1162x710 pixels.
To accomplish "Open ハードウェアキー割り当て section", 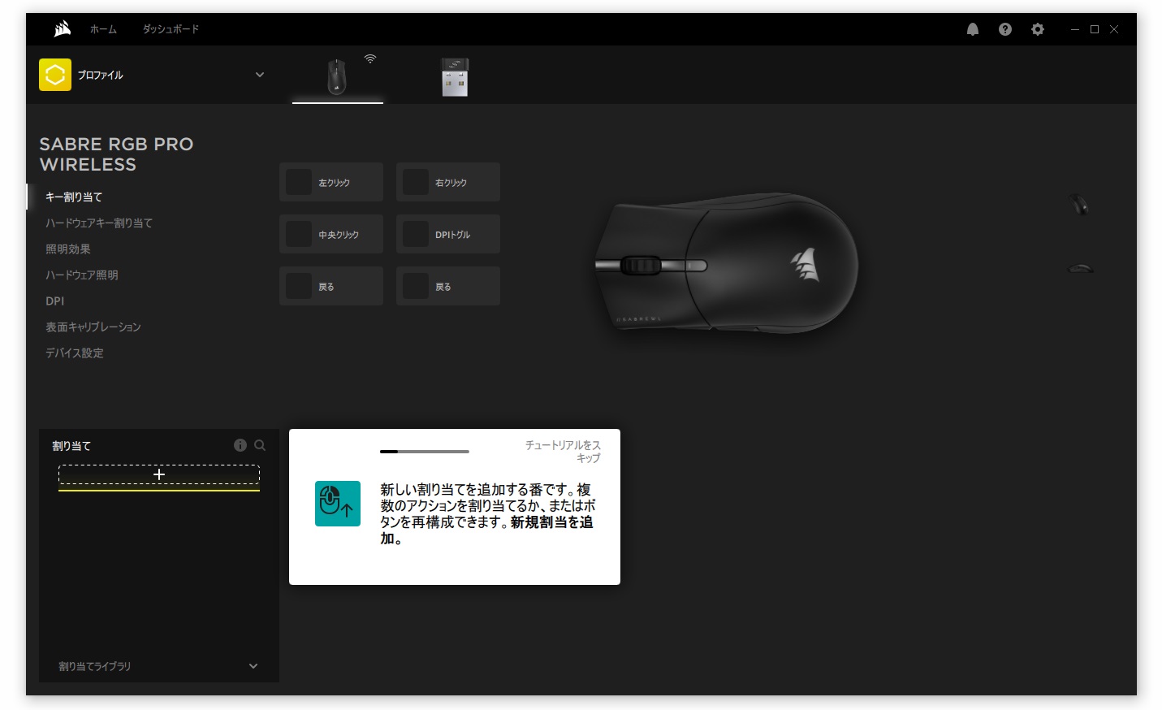I will coord(99,223).
